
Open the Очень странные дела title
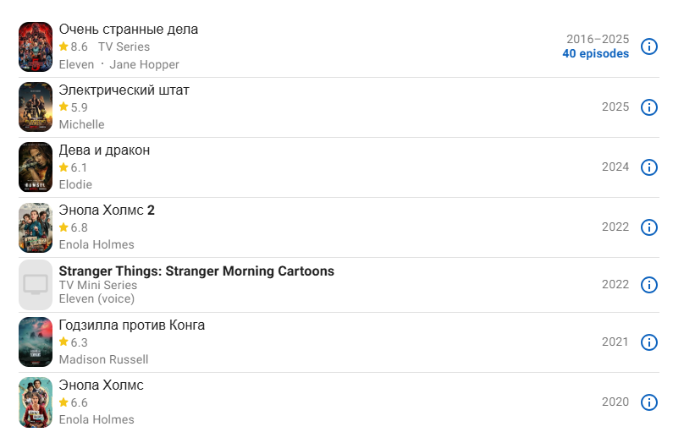coord(129,30)
